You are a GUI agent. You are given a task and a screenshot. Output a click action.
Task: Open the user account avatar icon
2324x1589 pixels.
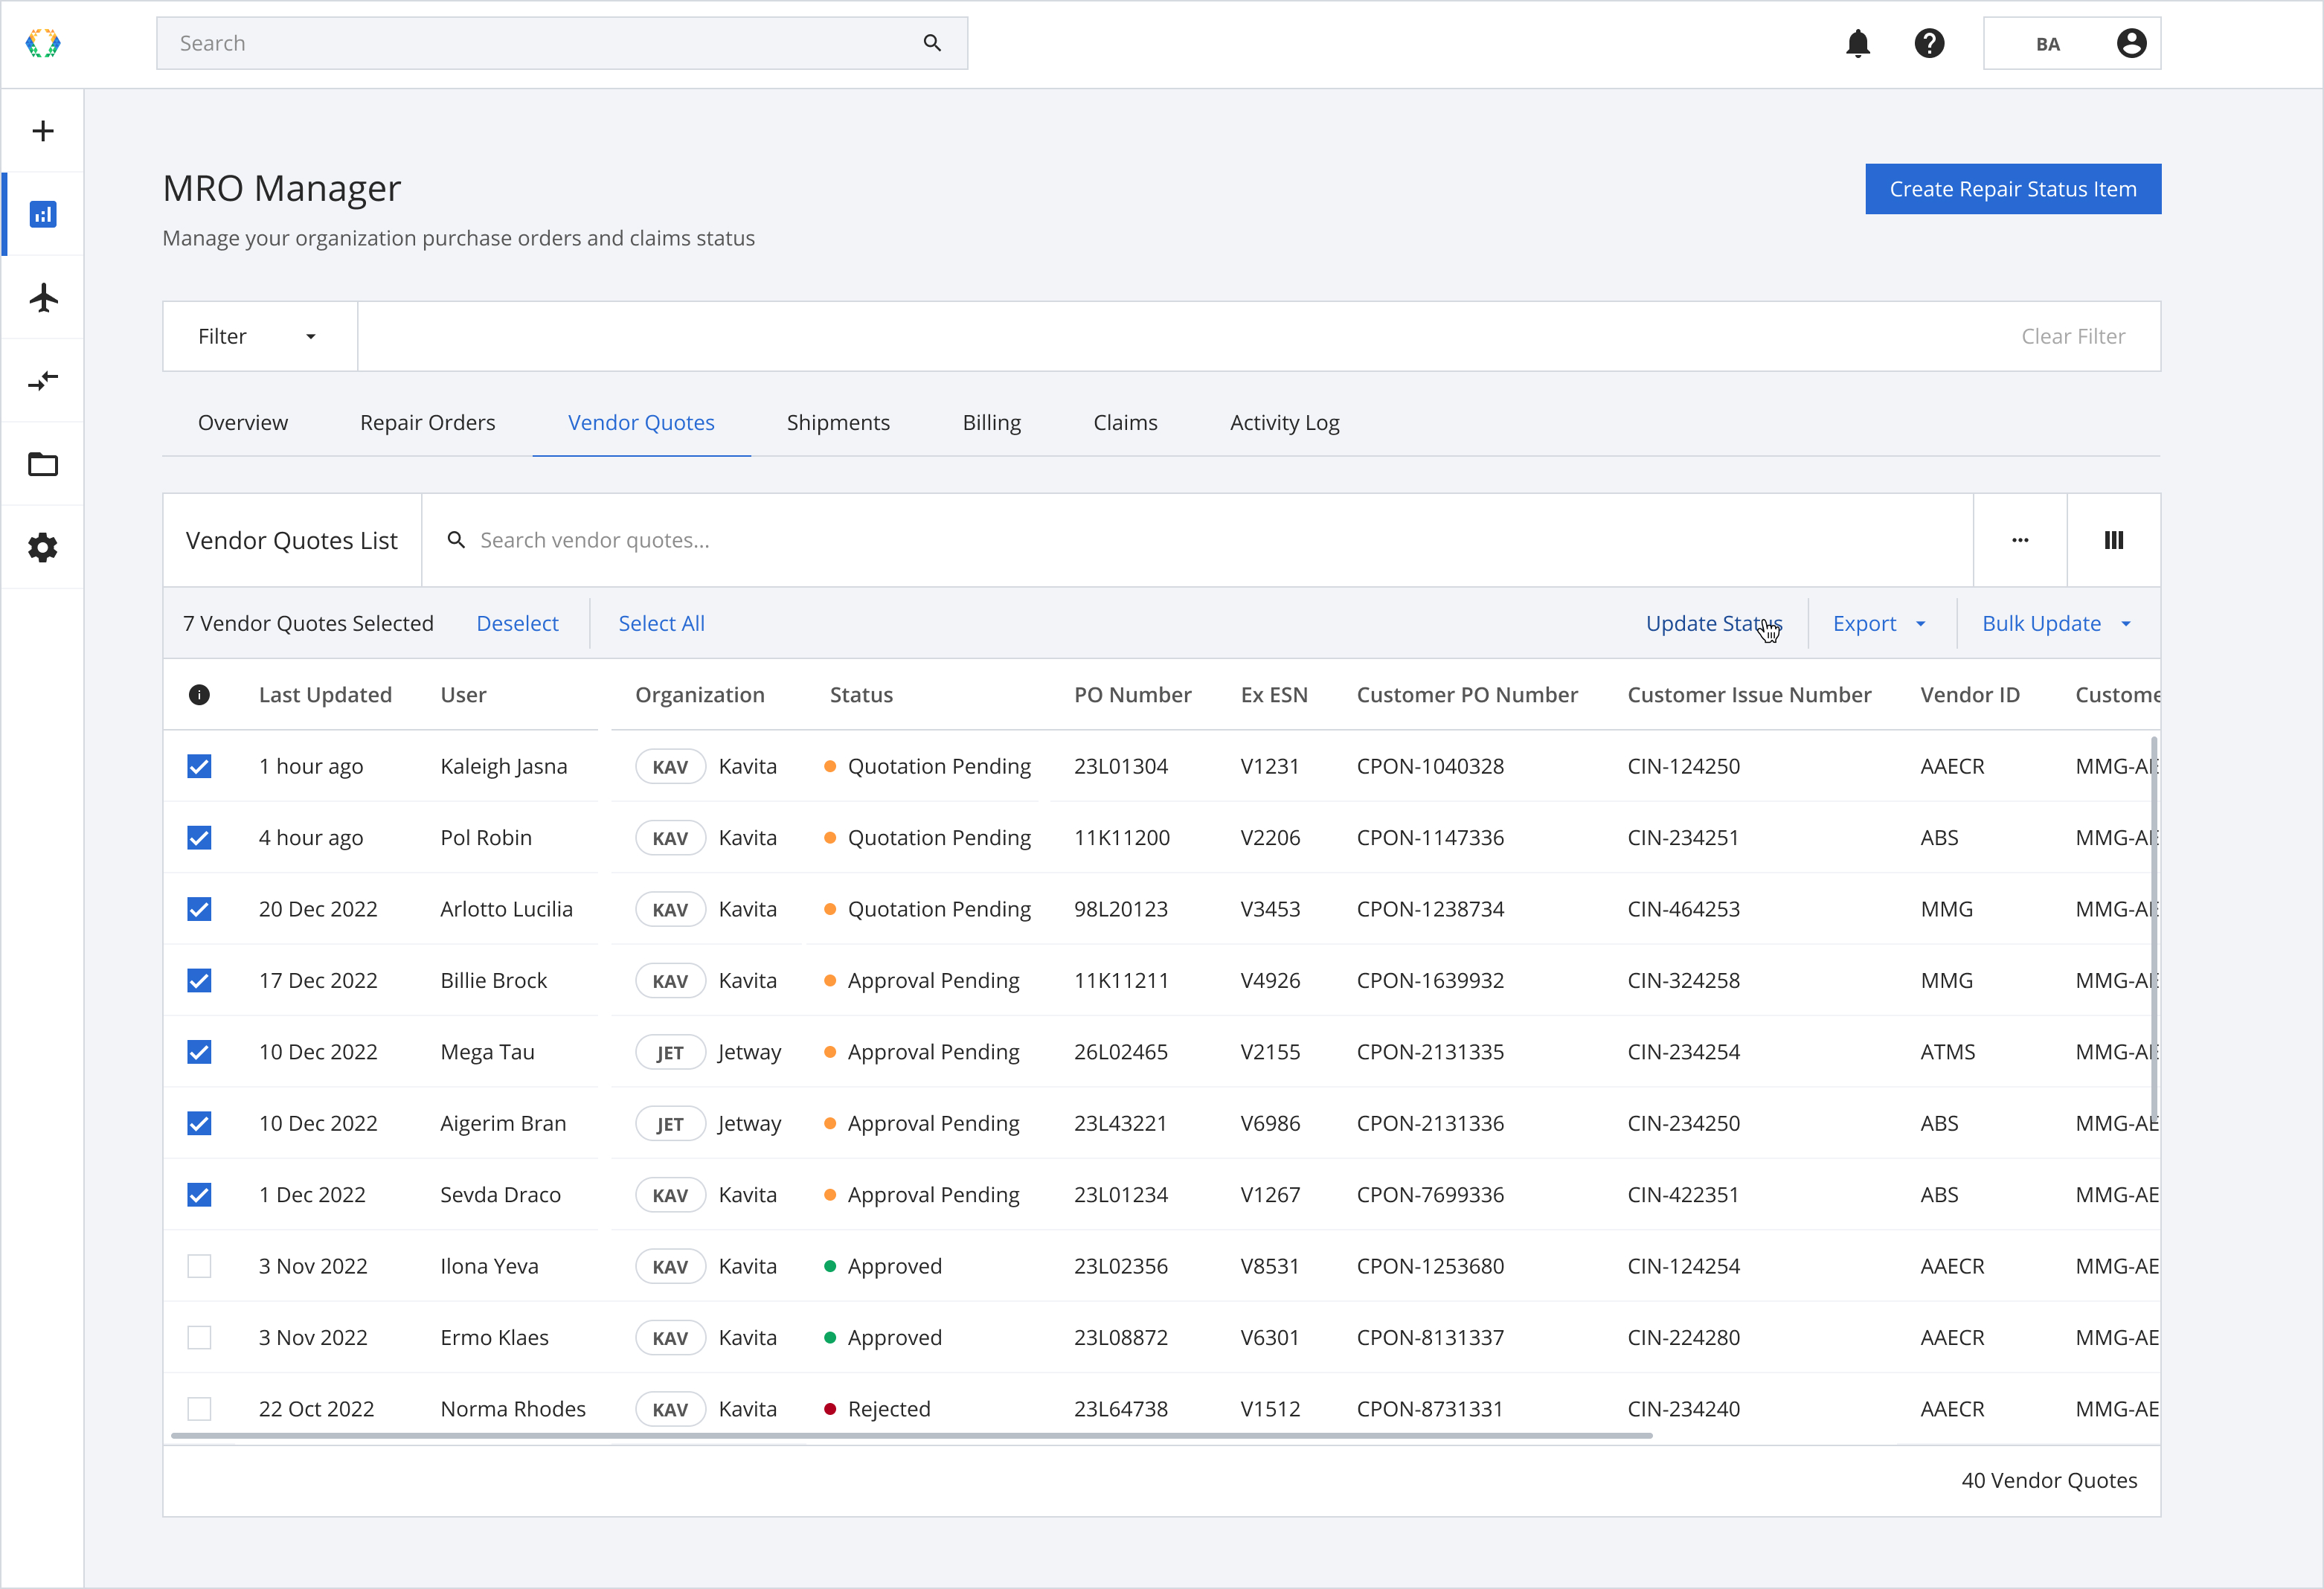pyautogui.click(x=2131, y=43)
